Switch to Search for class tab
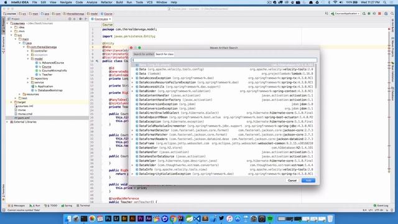 pyautogui.click(x=164, y=54)
